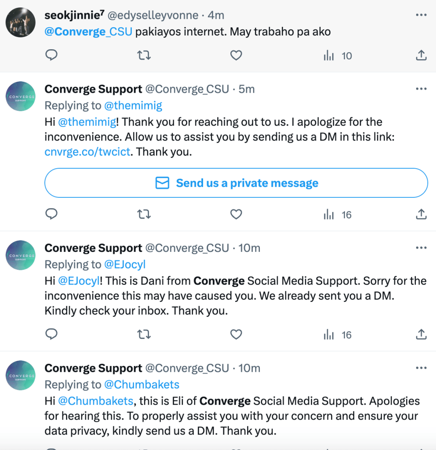Reply to the tweet addressed to @EJocyl
Screen dimensions: 436x450
coord(51,335)
